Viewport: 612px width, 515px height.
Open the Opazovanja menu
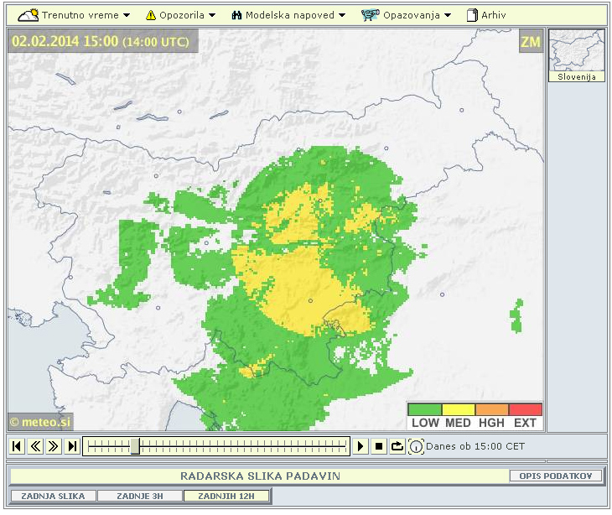[x=407, y=15]
